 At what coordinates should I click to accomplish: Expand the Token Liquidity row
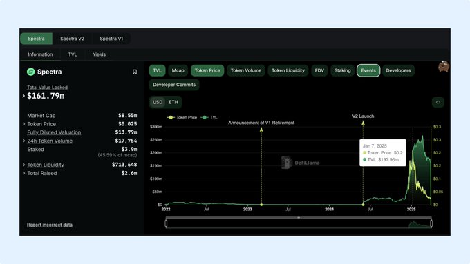[24, 165]
